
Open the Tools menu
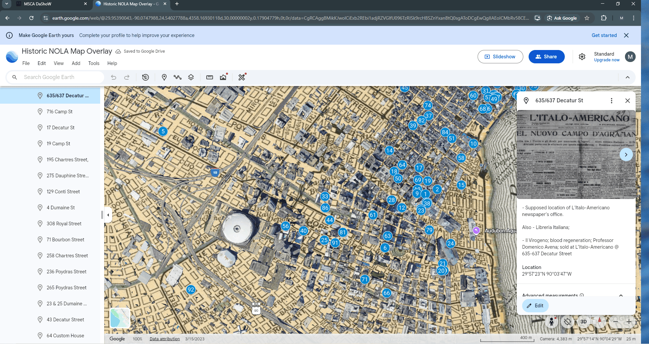94,63
